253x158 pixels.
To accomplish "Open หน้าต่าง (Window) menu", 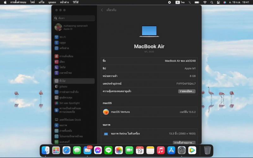I will [65, 2].
